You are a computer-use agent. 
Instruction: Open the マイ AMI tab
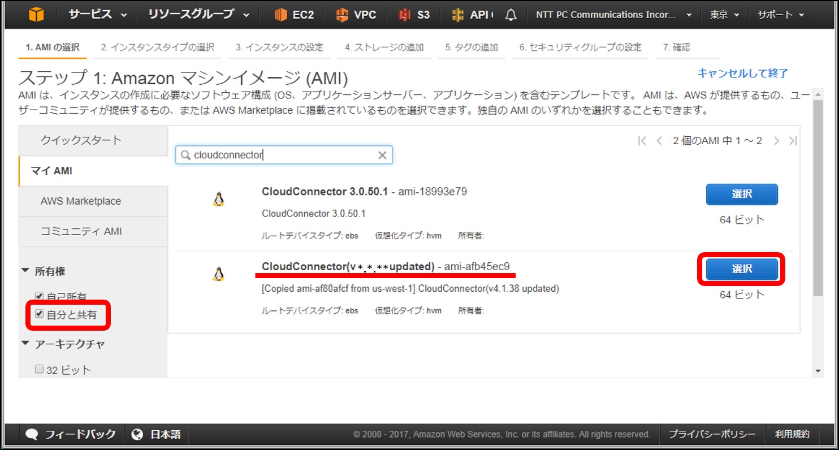point(93,171)
